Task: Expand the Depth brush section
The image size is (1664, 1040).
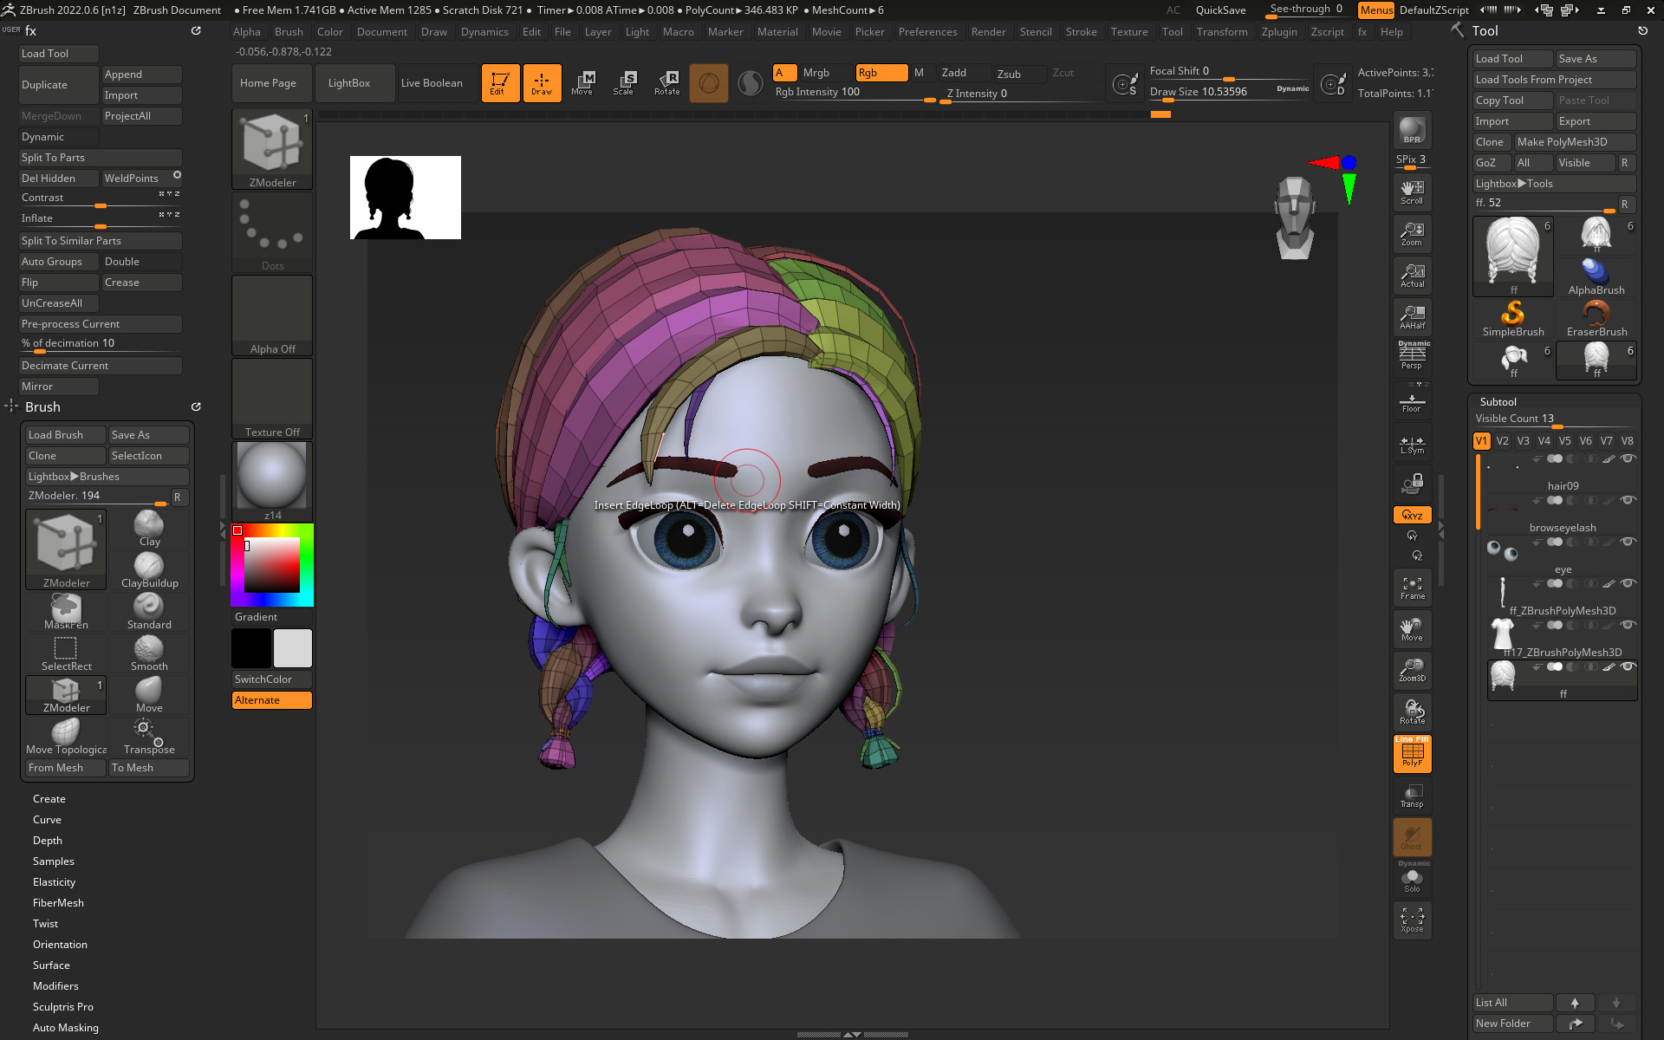Action: 48,841
